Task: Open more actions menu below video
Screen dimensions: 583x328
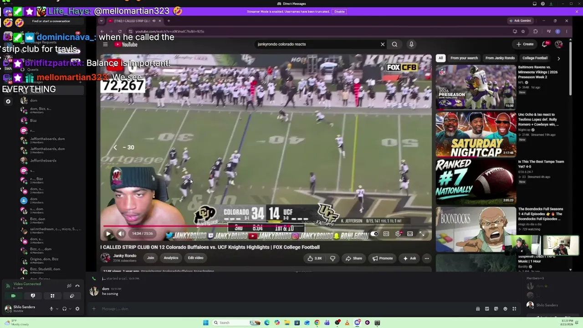Action: pyautogui.click(x=427, y=258)
